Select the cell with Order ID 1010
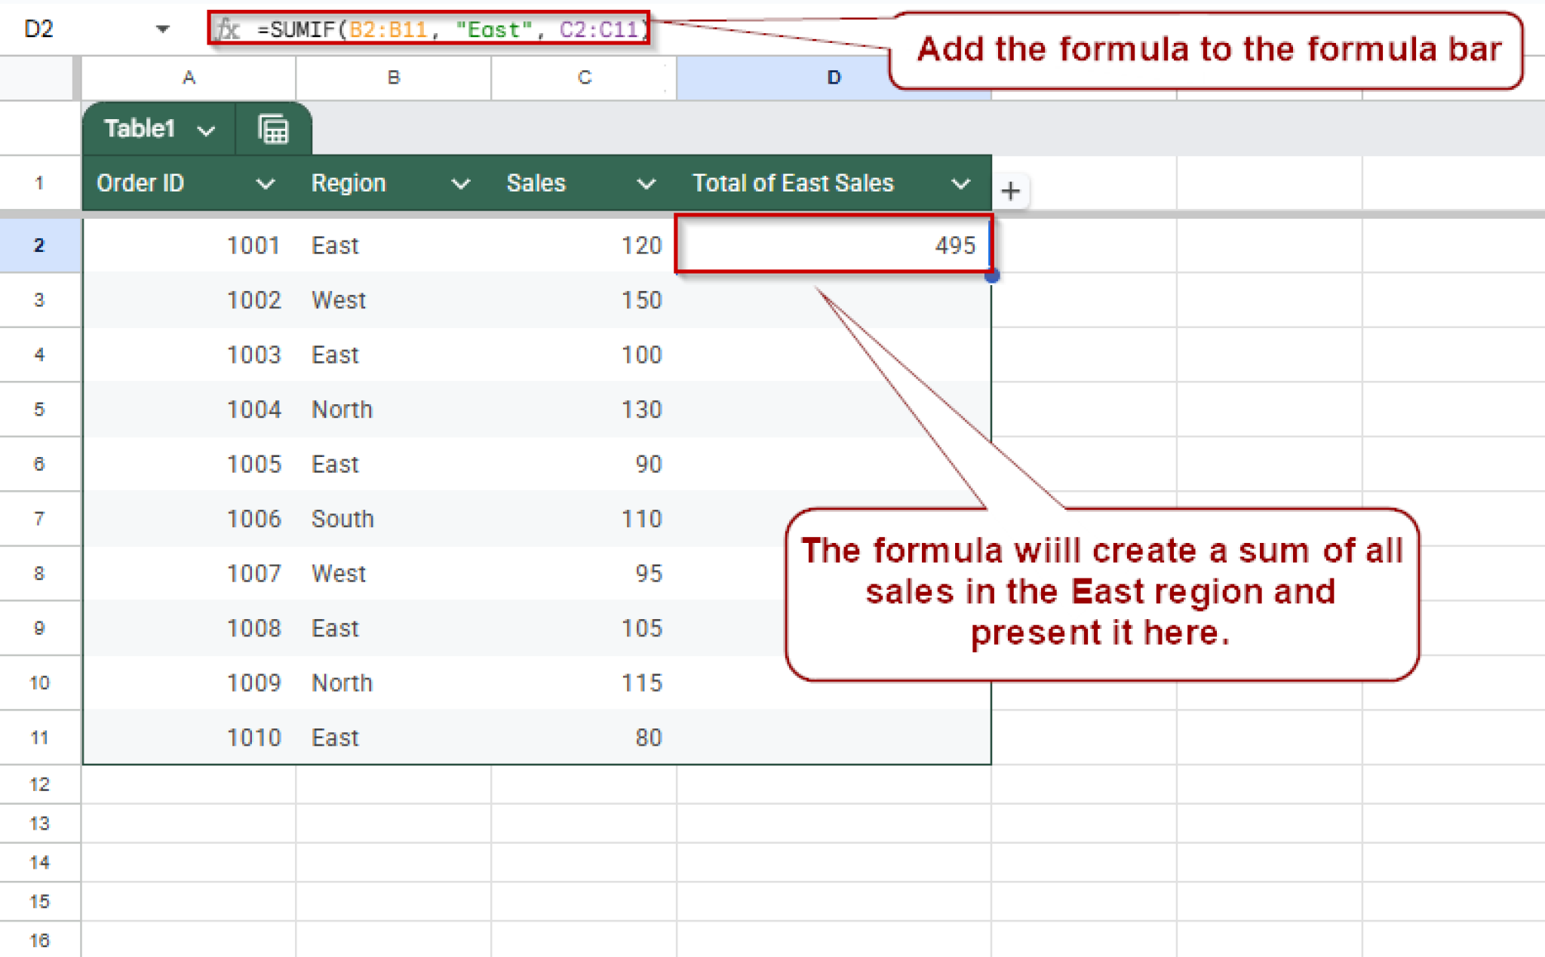This screenshot has height=957, width=1545. 254,738
